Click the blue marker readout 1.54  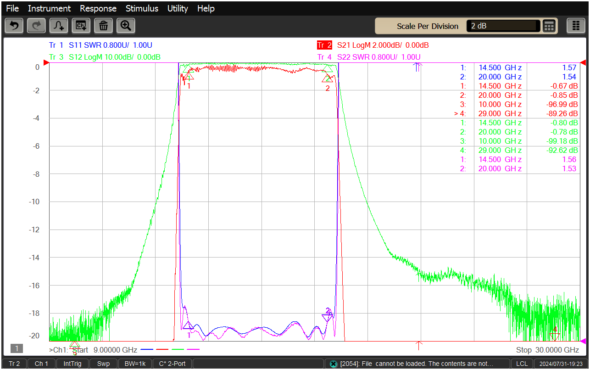pos(569,77)
